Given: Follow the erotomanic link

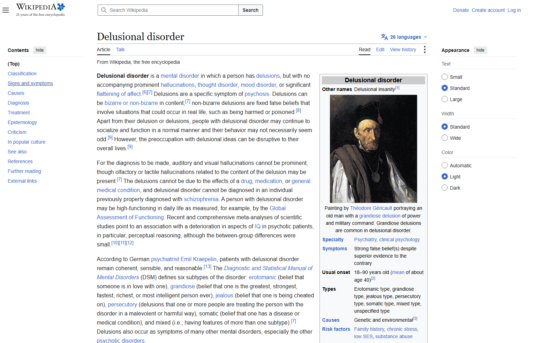Looking at the screenshot, I should [x=263, y=277].
